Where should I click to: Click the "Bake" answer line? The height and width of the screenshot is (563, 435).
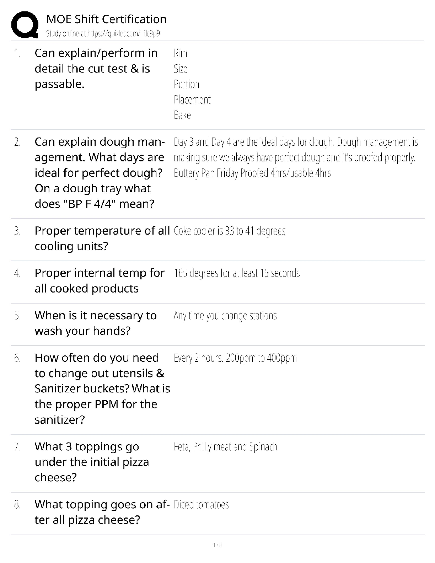click(182, 115)
